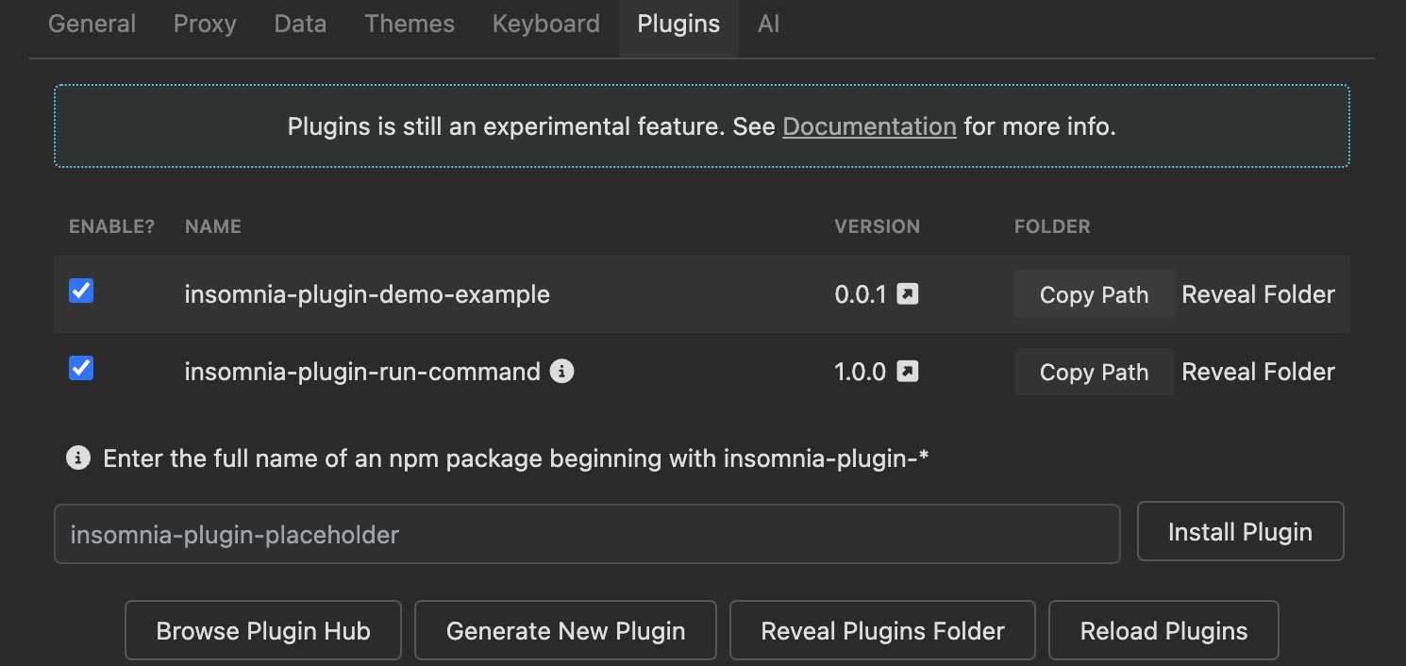Hit the Reload Plugins button

(1163, 631)
